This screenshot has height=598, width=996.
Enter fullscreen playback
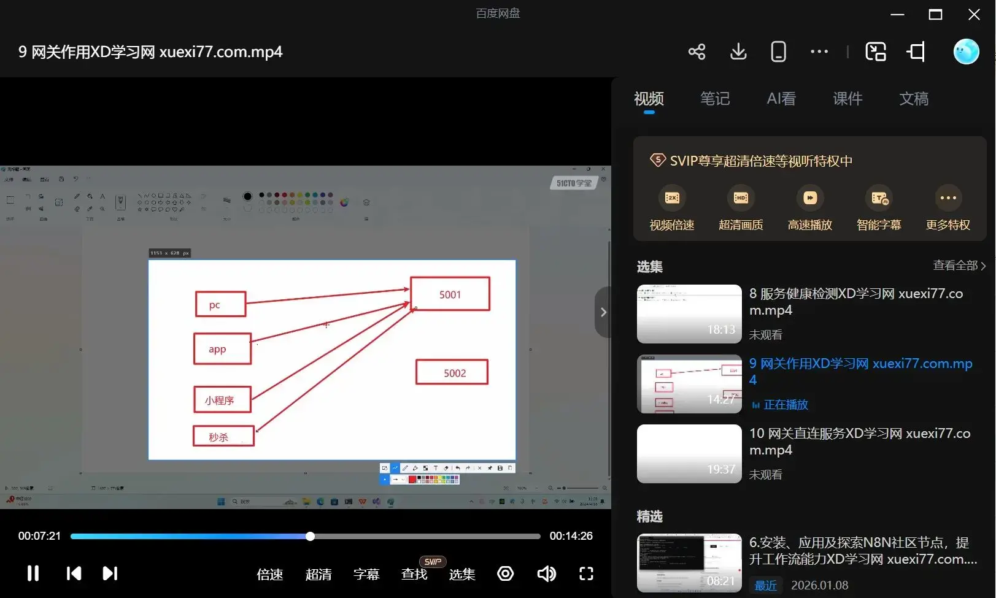[585, 573]
